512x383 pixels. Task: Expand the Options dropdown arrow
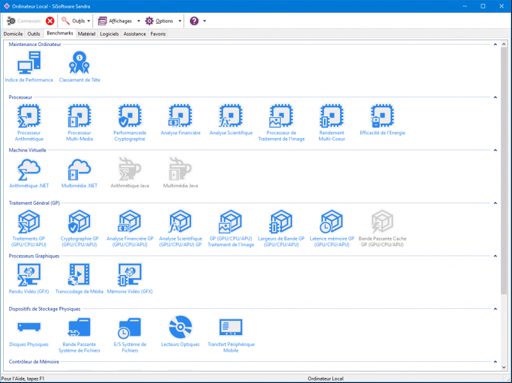point(180,21)
